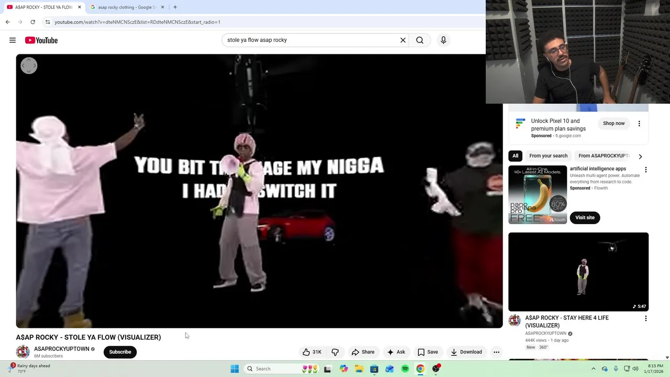Click the page scrollbar down arrow
This screenshot has width=670, height=377.
click(667, 358)
